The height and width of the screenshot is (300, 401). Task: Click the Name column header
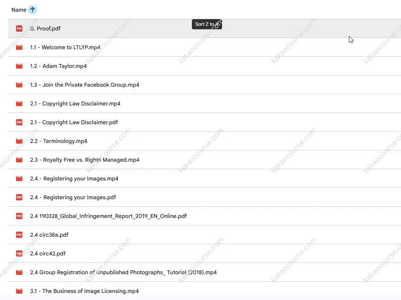19,10
